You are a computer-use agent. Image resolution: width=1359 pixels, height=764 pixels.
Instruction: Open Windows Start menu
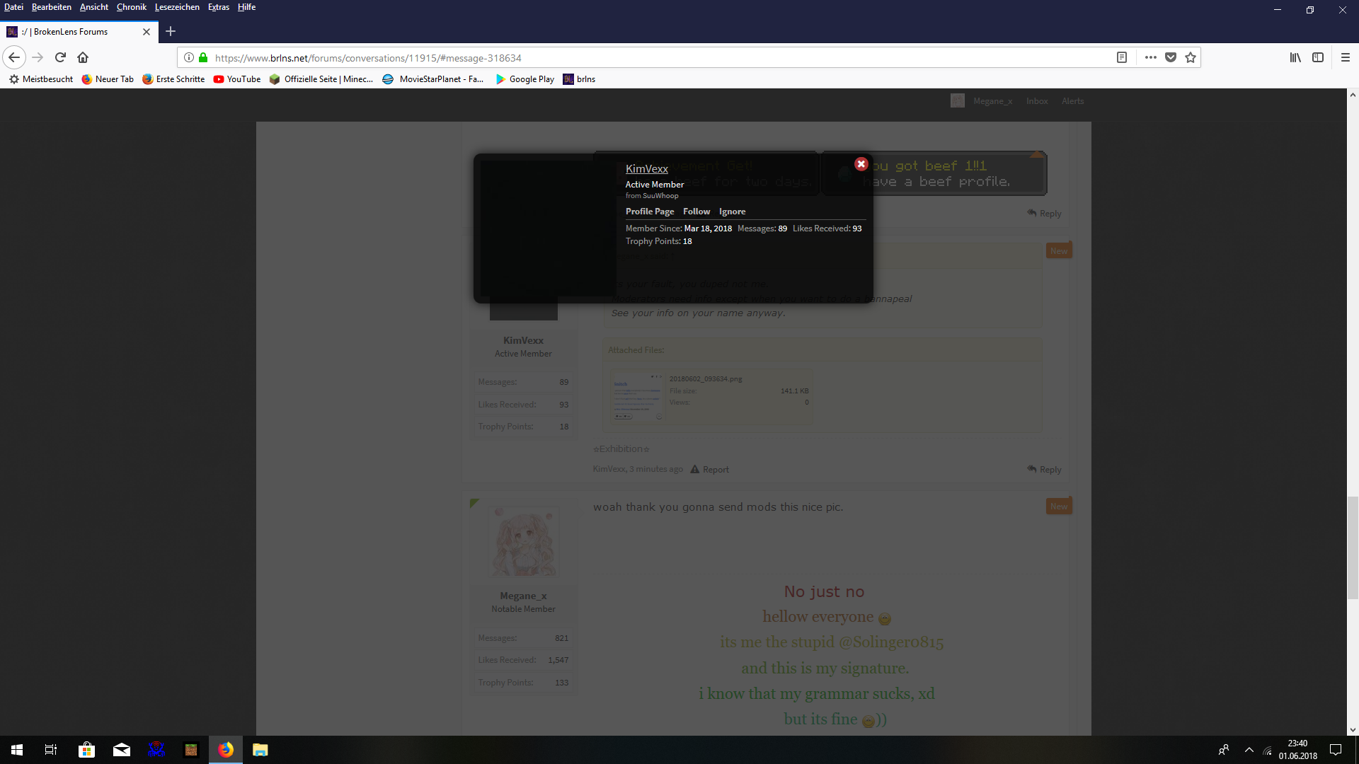click(x=17, y=750)
